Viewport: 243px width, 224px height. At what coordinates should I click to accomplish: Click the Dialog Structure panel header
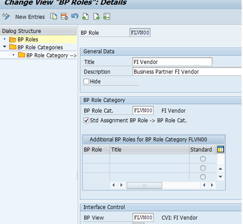tap(38, 31)
